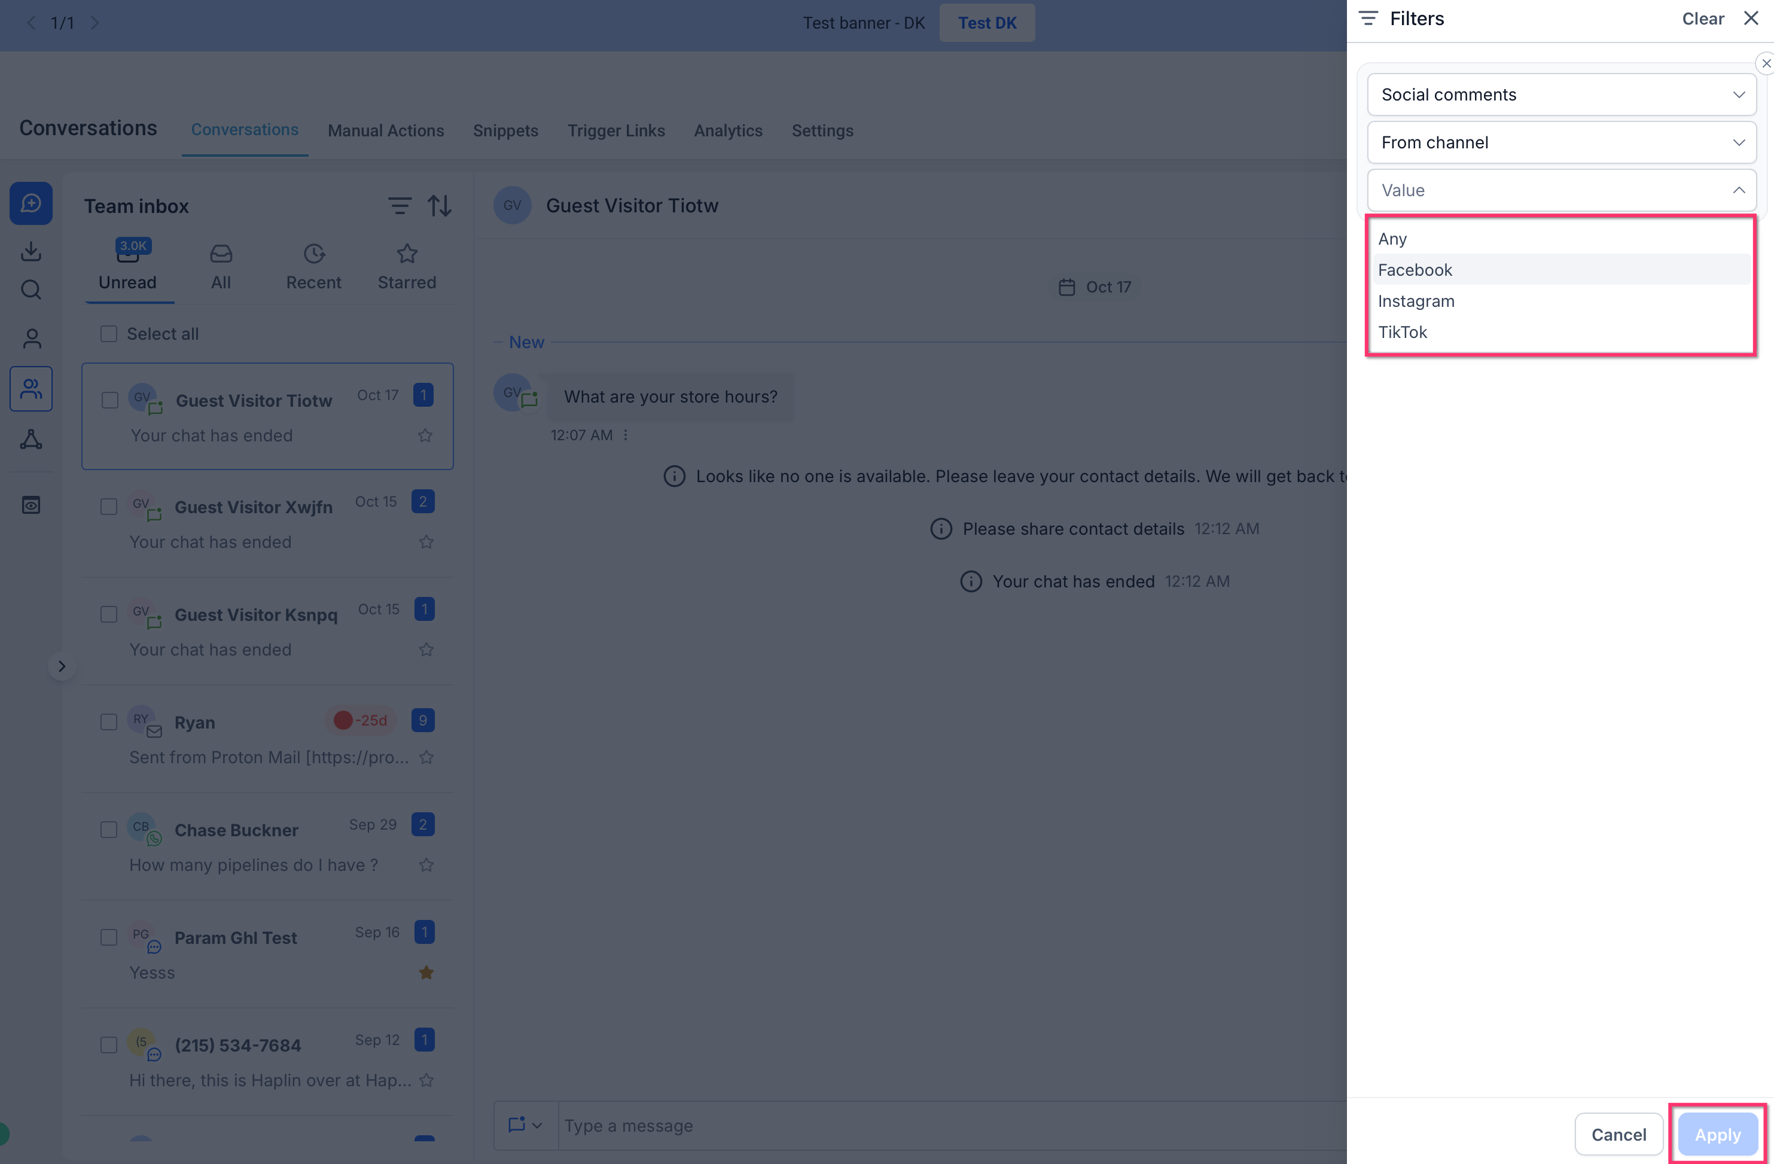Viewport: 1774px width, 1164px height.
Task: Open the From channel dropdown
Action: 1562,142
